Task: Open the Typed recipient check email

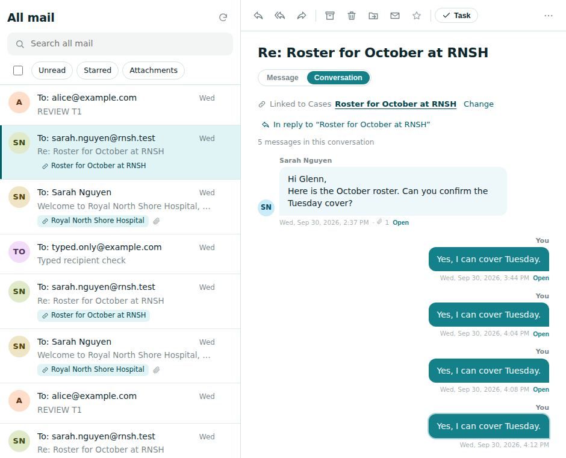Action: pos(120,254)
